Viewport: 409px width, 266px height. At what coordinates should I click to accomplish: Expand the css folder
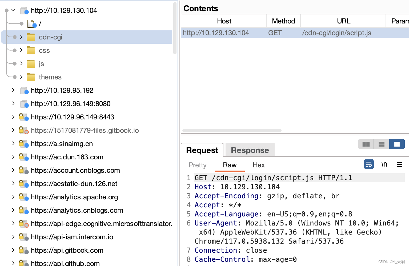[x=21, y=50]
